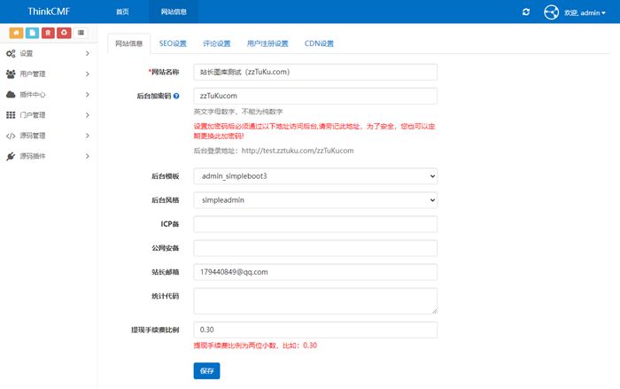Click the orange home shortcut icon
This screenshot has height=389, width=620.
pos(17,33)
